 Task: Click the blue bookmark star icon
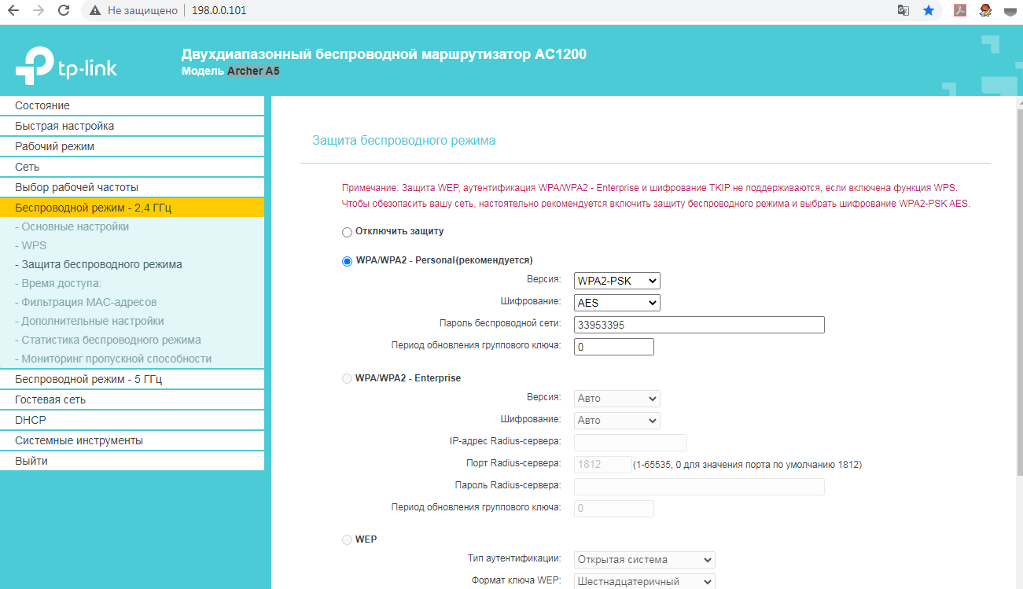929,11
